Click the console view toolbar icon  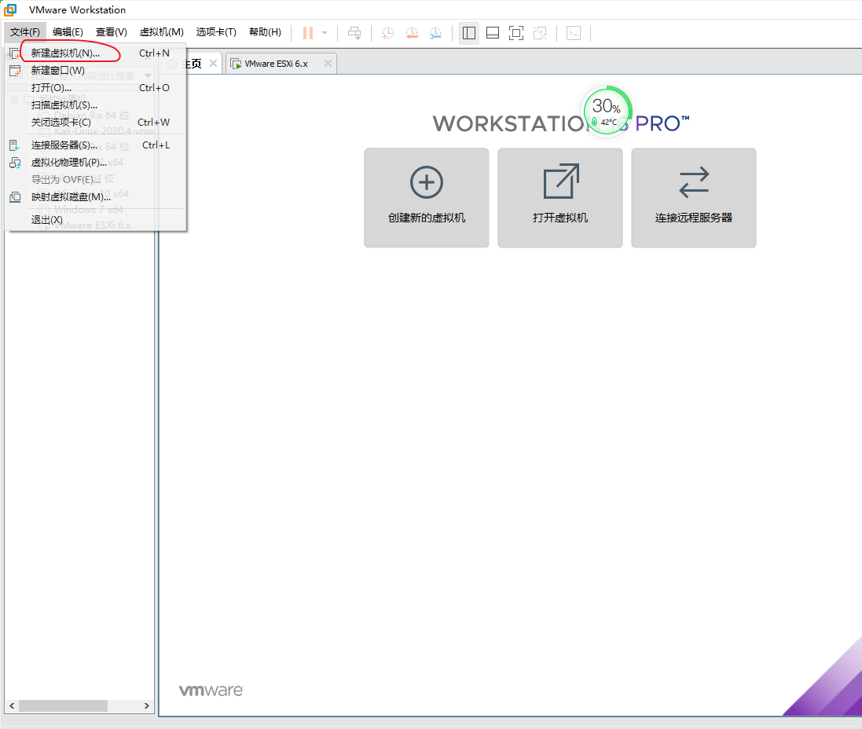click(x=574, y=33)
